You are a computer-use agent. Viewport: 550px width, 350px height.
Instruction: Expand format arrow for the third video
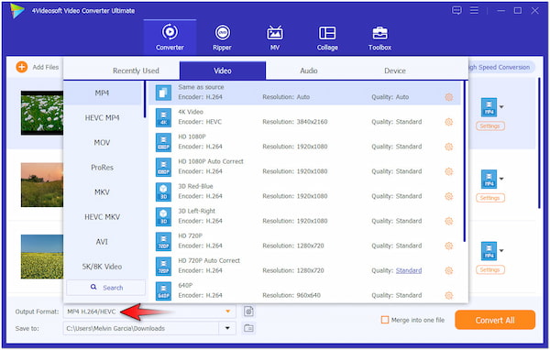(501, 251)
